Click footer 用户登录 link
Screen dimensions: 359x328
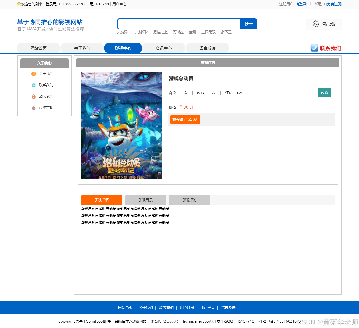click(208, 308)
